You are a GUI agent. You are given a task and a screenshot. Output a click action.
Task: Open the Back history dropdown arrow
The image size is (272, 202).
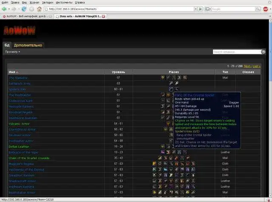[9, 9]
